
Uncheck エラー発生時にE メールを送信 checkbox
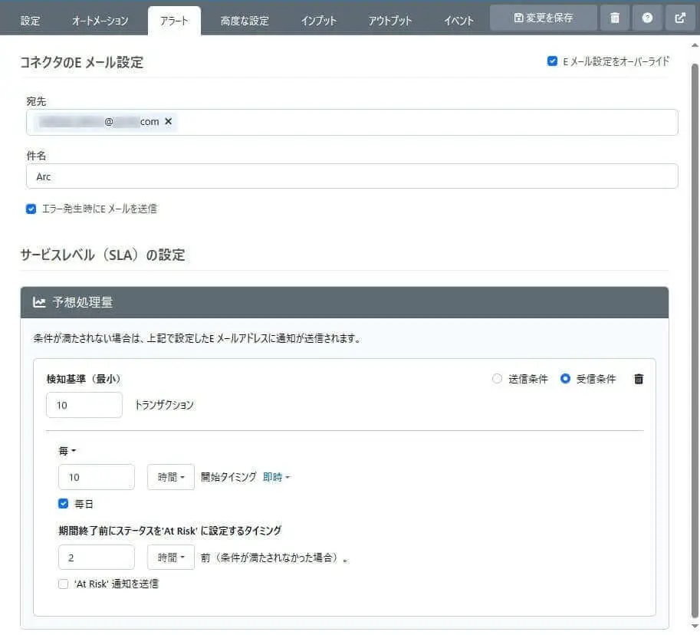31,209
